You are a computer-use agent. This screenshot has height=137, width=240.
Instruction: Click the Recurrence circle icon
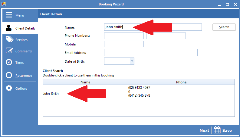[x=9, y=75]
